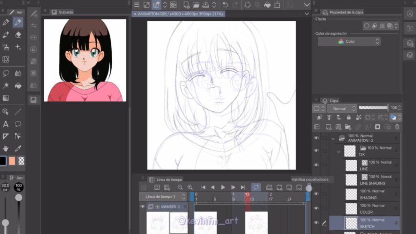Click the New animation cel icon
Screen dimensions: 416x234
[279, 187]
